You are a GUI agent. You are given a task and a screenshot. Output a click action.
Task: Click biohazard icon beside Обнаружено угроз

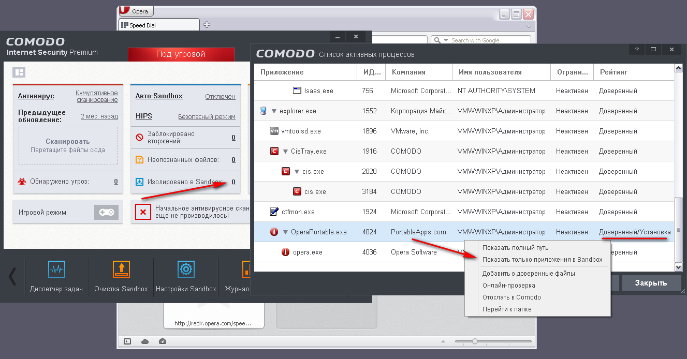click(x=22, y=182)
